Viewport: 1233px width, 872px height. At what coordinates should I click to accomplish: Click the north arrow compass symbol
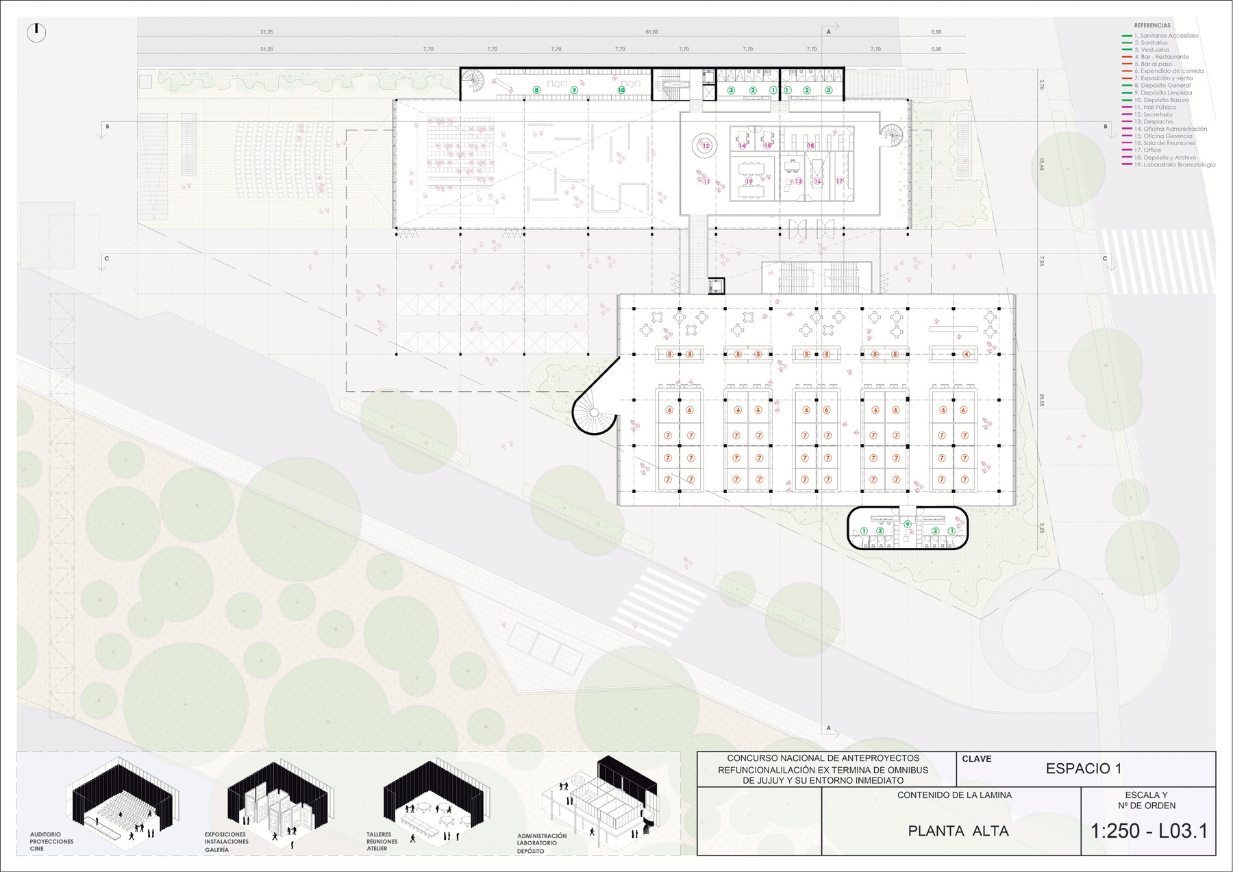36,32
